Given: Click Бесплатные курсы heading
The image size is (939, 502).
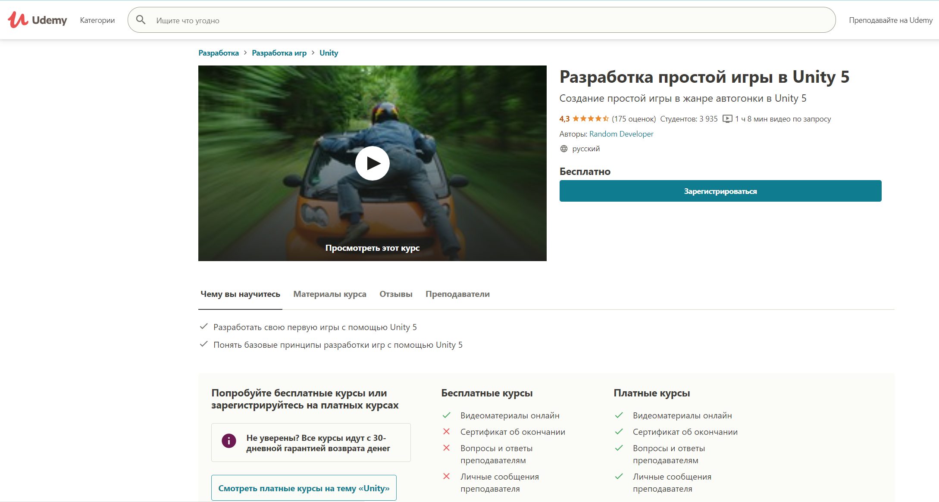Looking at the screenshot, I should (487, 393).
